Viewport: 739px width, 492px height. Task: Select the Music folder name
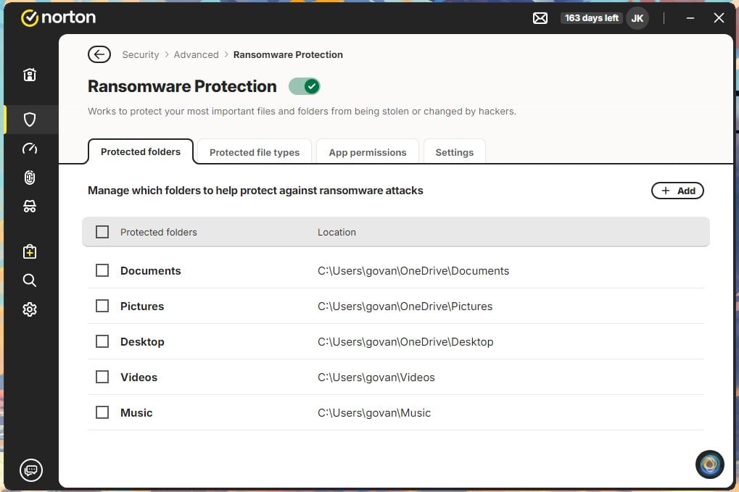click(136, 413)
